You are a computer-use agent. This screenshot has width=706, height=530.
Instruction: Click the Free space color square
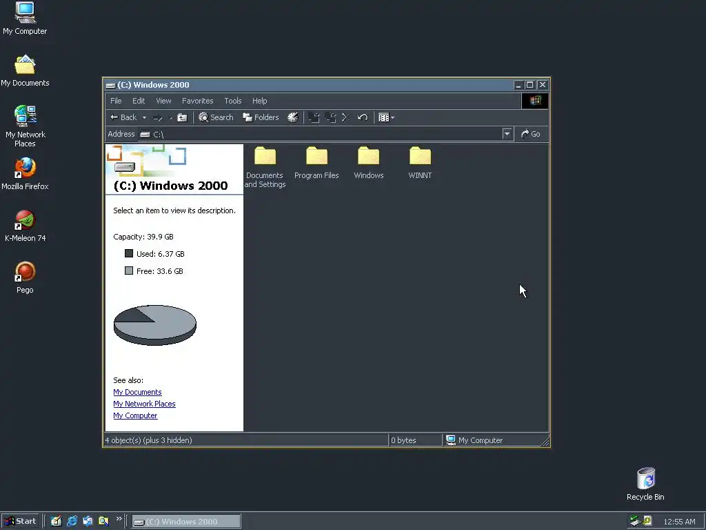(129, 271)
